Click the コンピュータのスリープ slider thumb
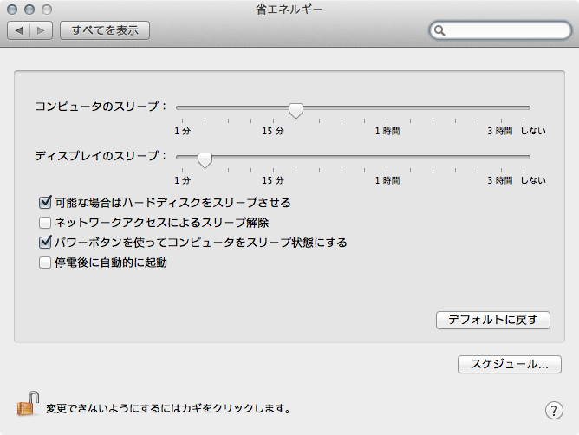Viewport: 579px width, 435px height. coord(296,111)
